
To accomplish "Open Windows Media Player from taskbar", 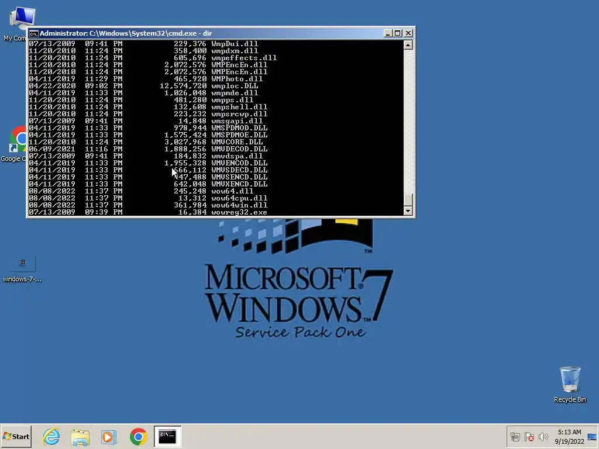I will pos(109,437).
